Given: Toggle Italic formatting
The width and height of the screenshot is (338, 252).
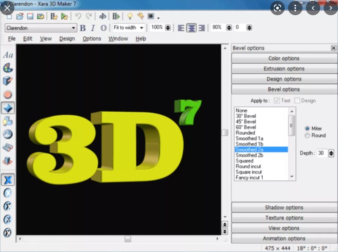Looking at the screenshot, I should coord(93,28).
